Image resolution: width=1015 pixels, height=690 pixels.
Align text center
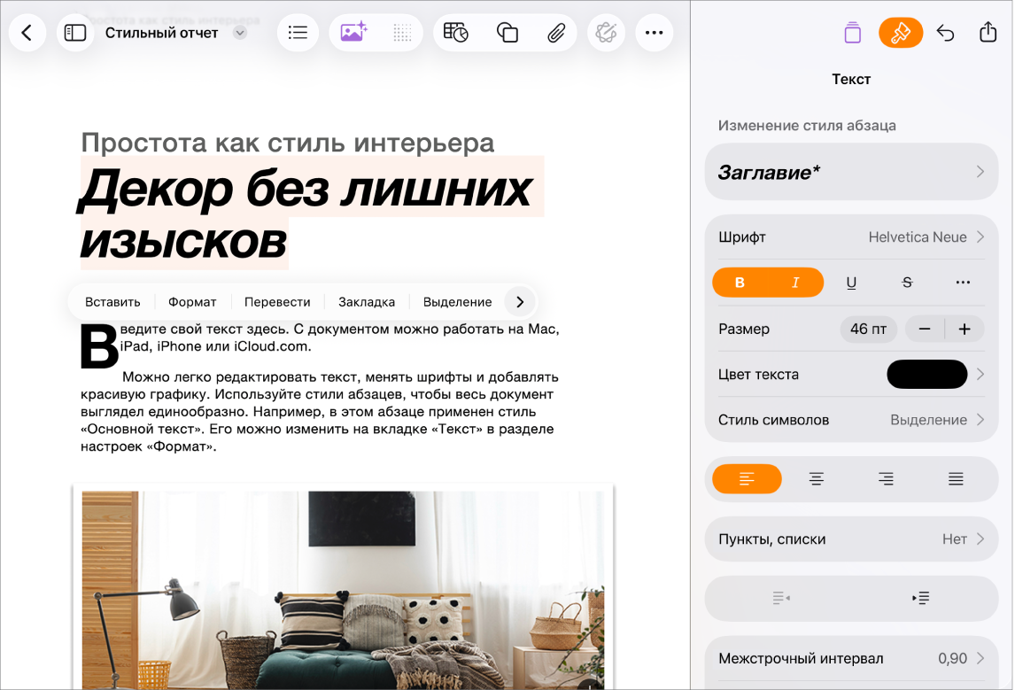(817, 479)
